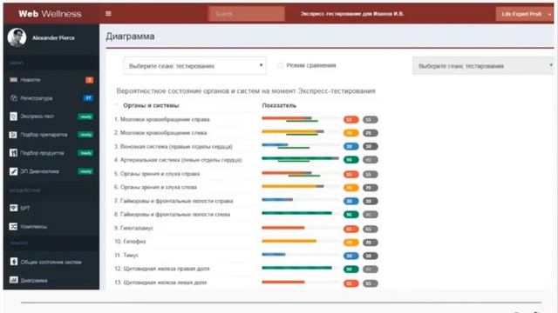Click the Диаграмма chart icon in the sidebar
Image resolution: width=558 pixels, height=313 pixels.
tap(14, 280)
